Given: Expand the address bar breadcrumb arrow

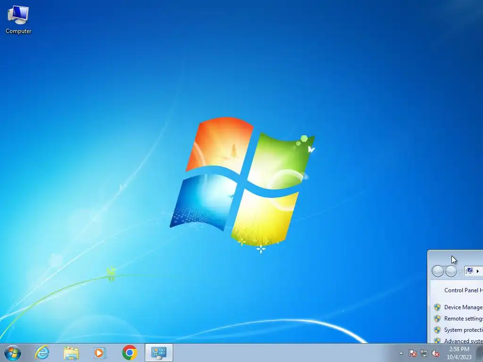Looking at the screenshot, I should click(x=478, y=271).
